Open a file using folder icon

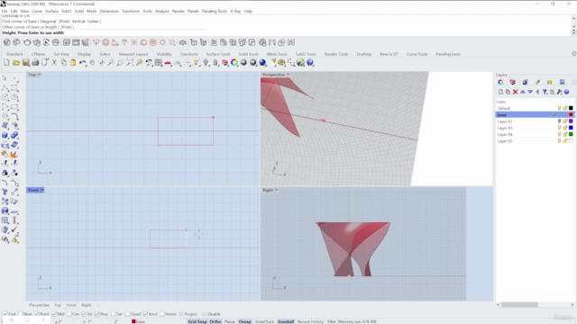coord(16,63)
